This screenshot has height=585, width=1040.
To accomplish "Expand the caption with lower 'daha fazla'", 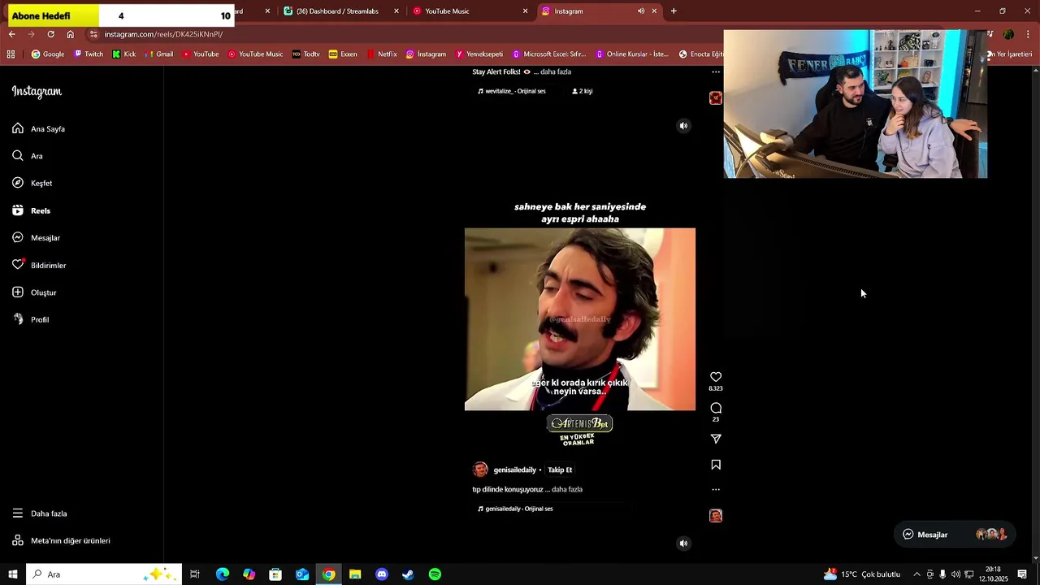I will click(x=567, y=489).
